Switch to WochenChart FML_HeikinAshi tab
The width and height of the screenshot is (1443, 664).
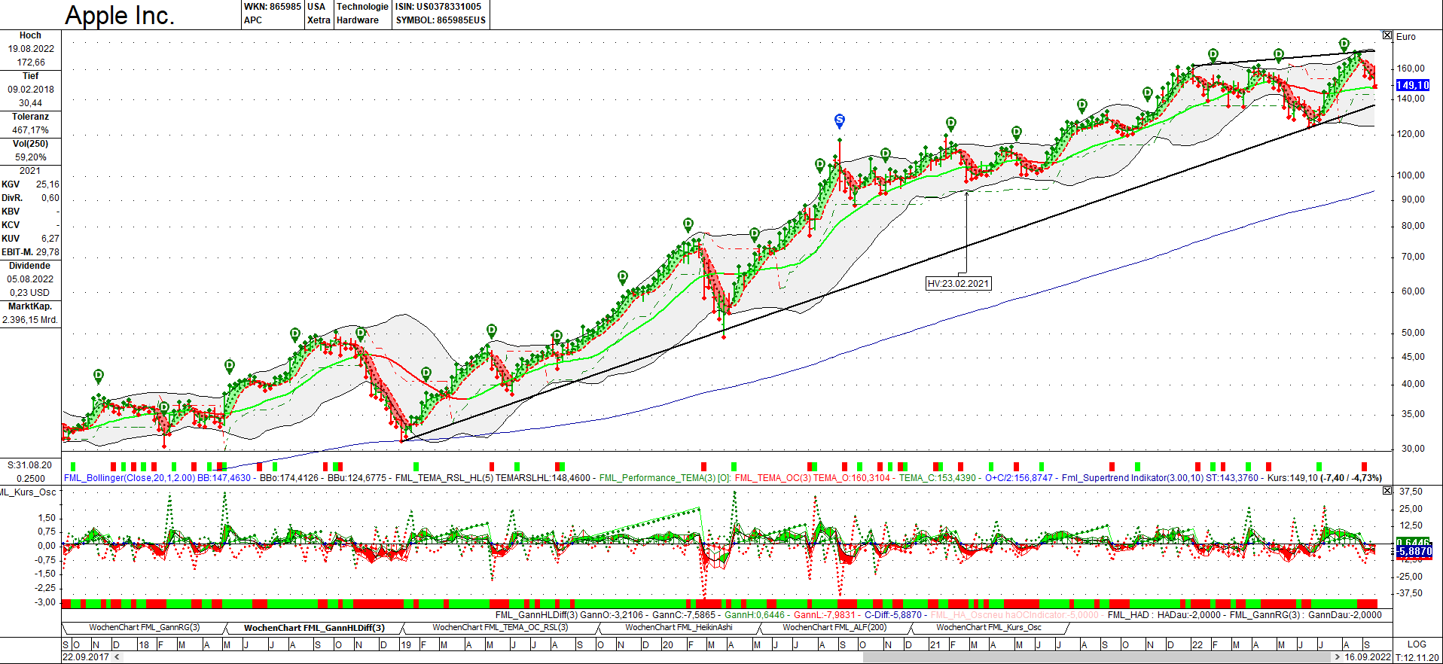(x=679, y=627)
